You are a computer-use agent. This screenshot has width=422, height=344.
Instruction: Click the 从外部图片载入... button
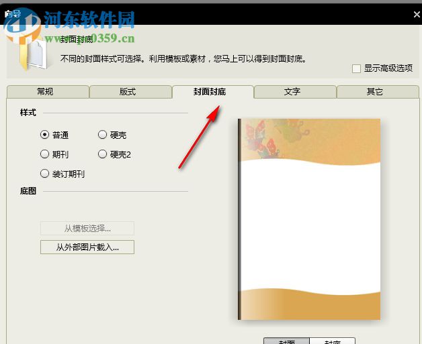(87, 247)
